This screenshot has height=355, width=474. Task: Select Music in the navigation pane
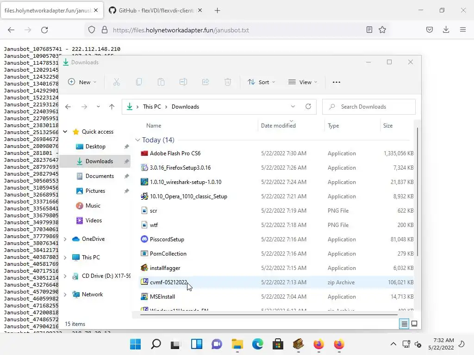click(93, 206)
